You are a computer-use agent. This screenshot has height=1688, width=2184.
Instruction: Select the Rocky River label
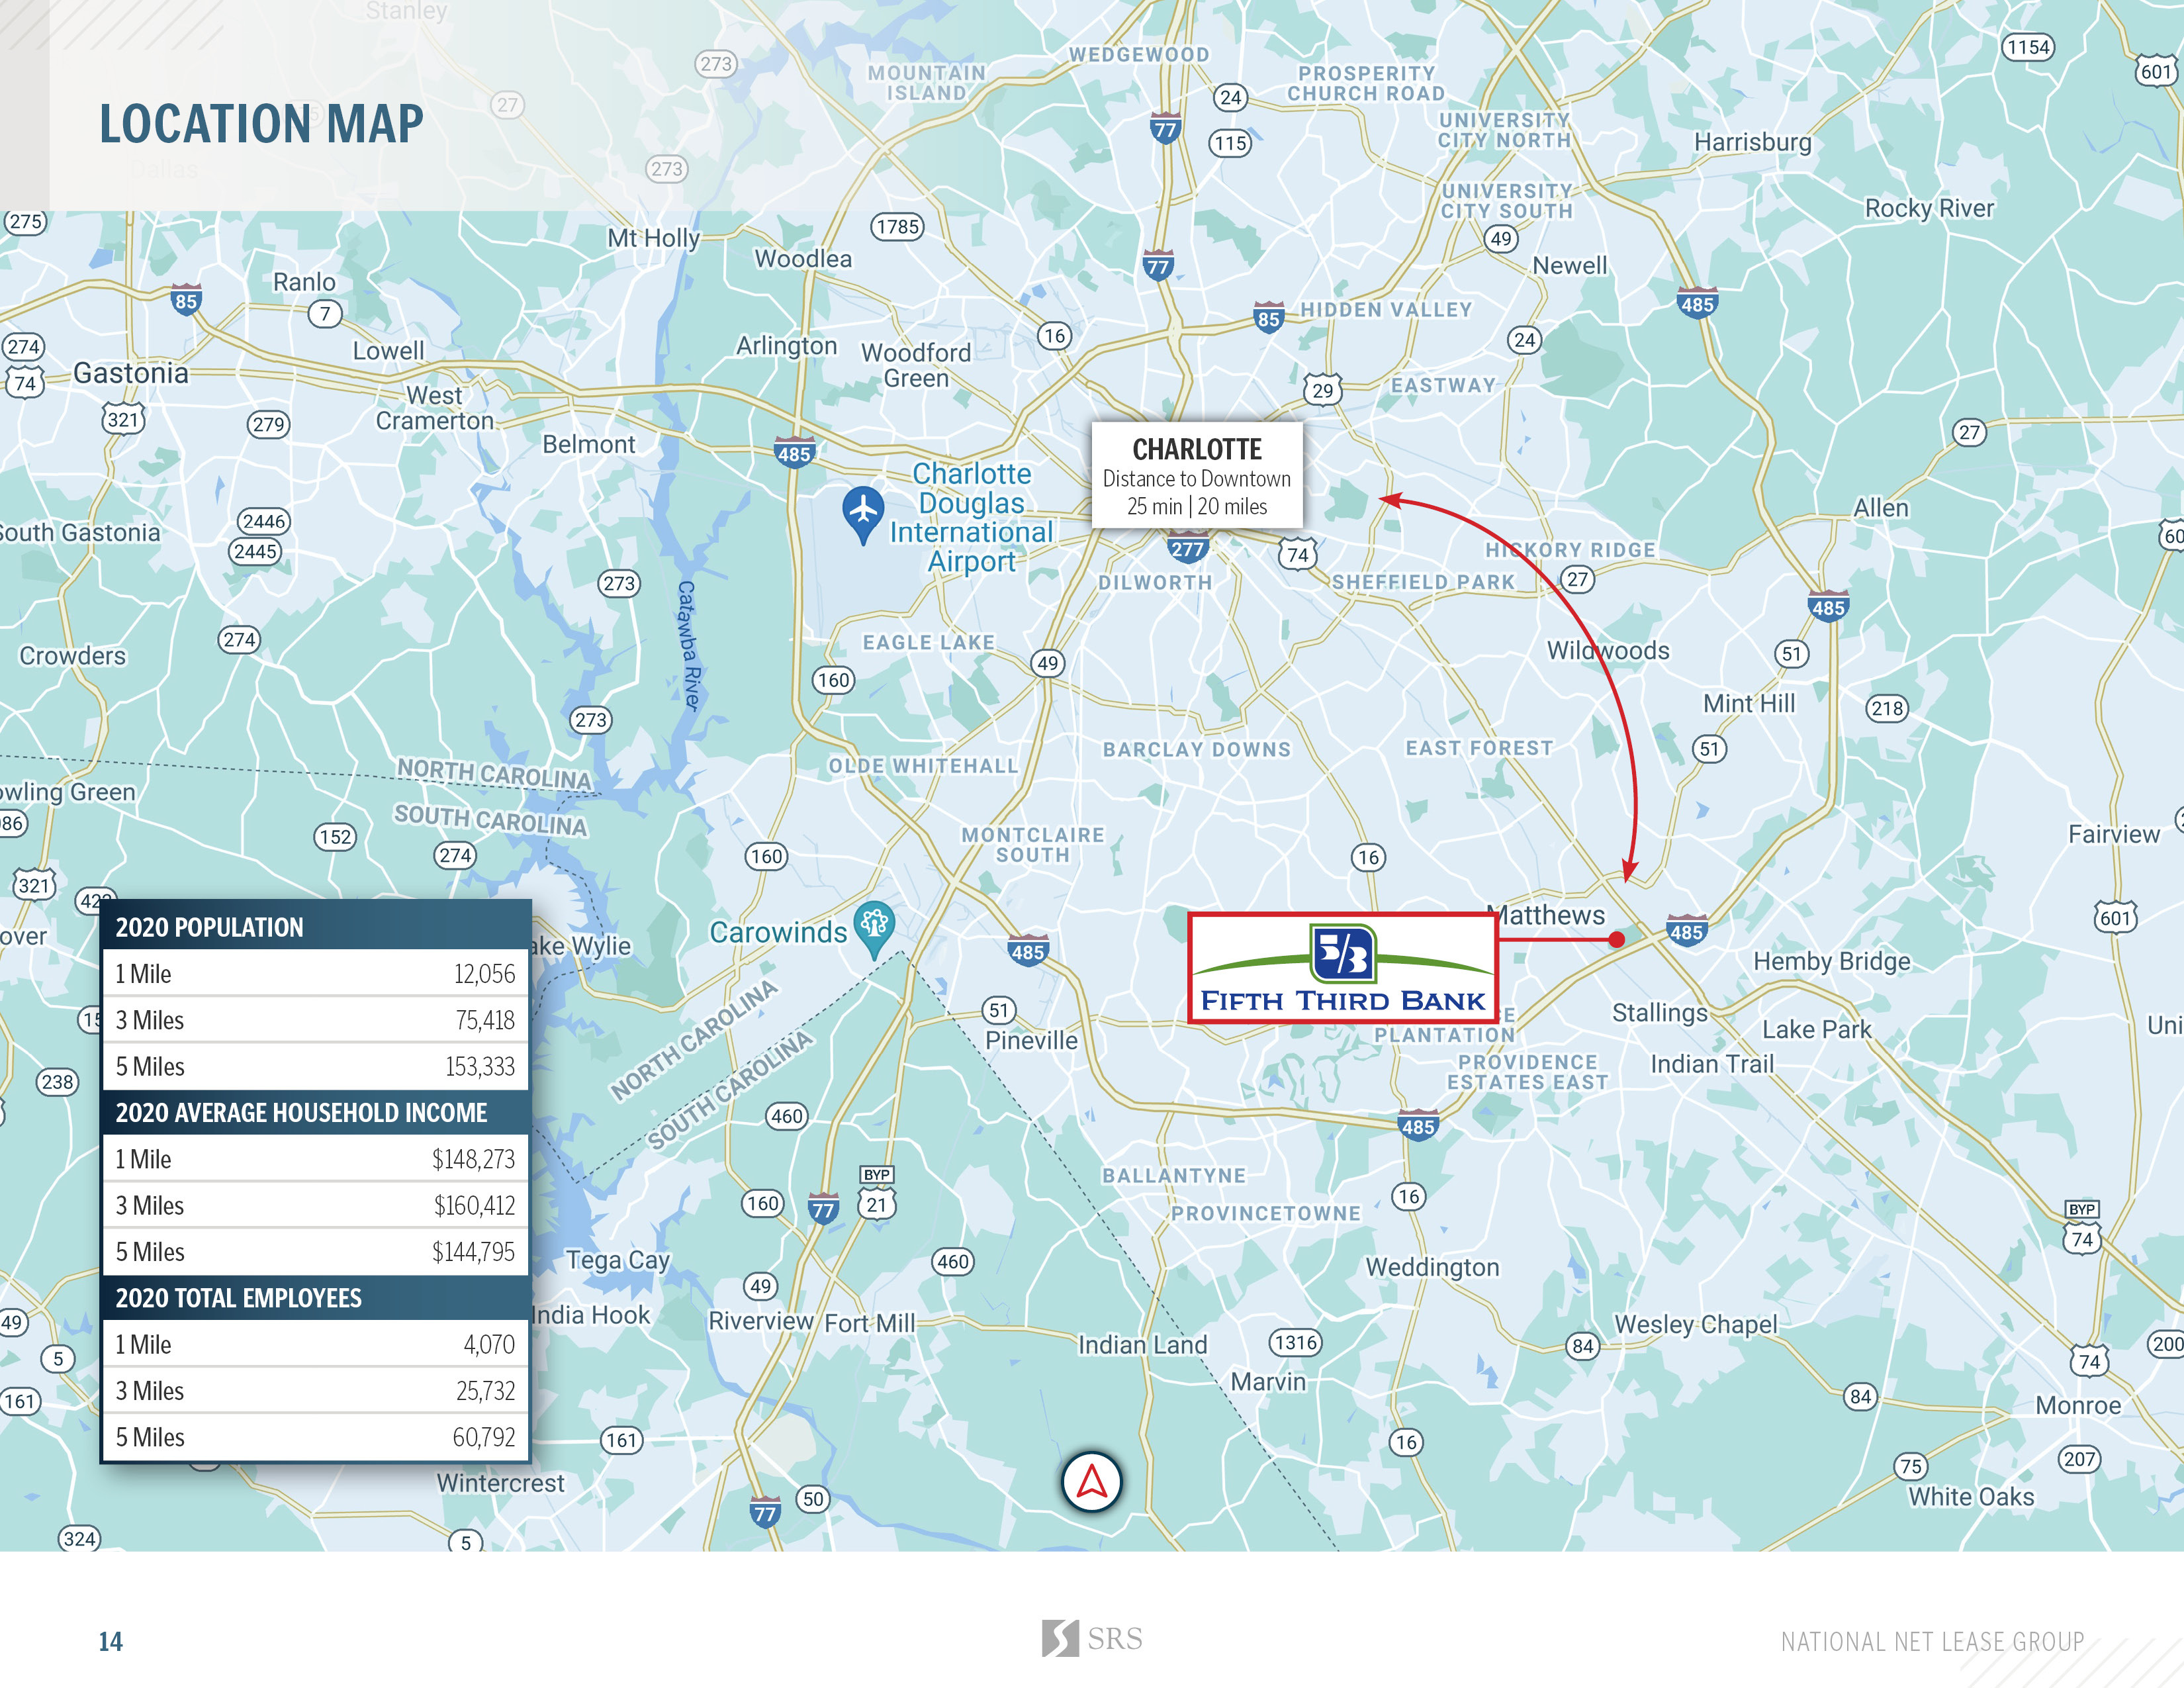1929,209
